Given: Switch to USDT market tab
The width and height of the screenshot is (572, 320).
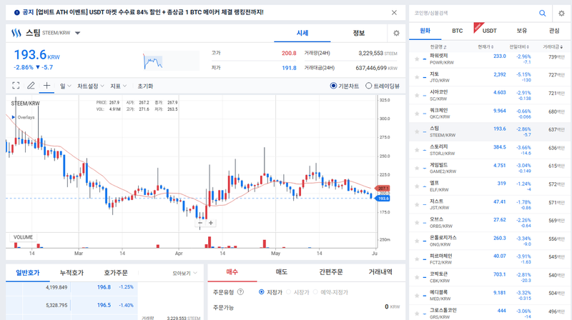Looking at the screenshot, I should (490, 31).
